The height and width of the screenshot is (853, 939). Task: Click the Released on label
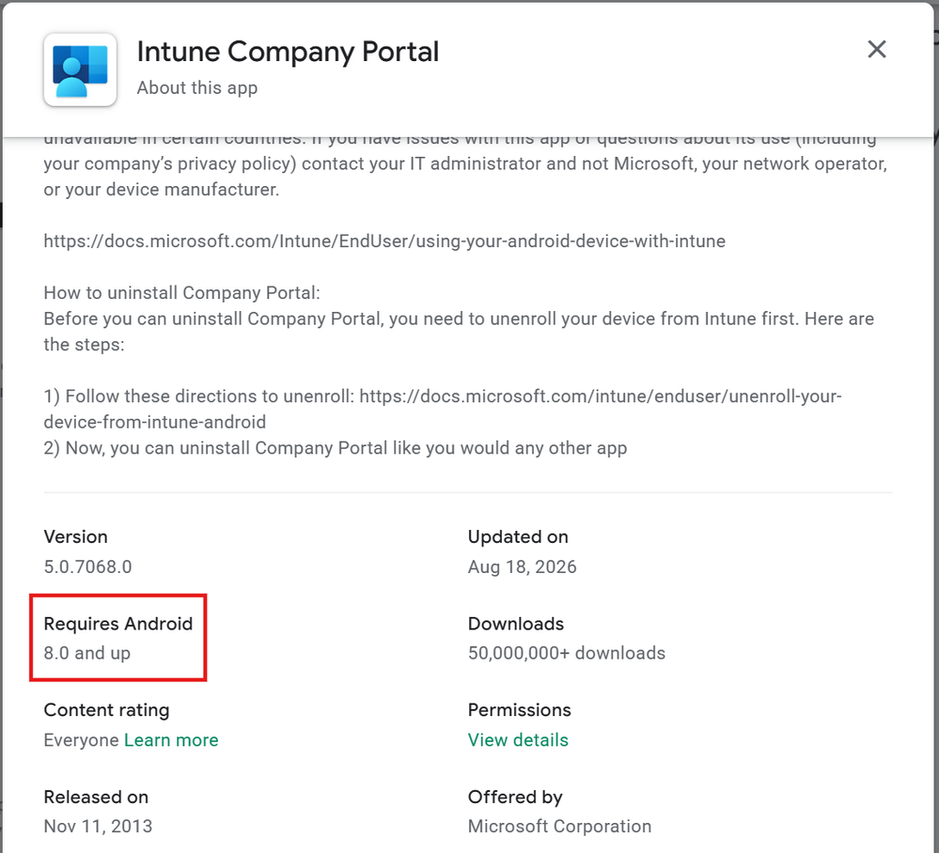96,798
